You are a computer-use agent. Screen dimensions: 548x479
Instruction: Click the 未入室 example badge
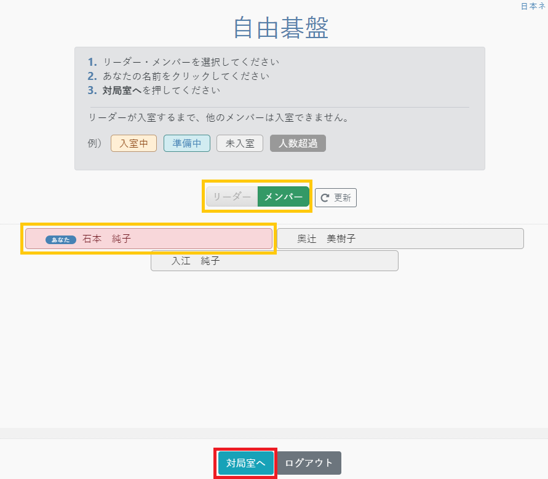pyautogui.click(x=240, y=143)
